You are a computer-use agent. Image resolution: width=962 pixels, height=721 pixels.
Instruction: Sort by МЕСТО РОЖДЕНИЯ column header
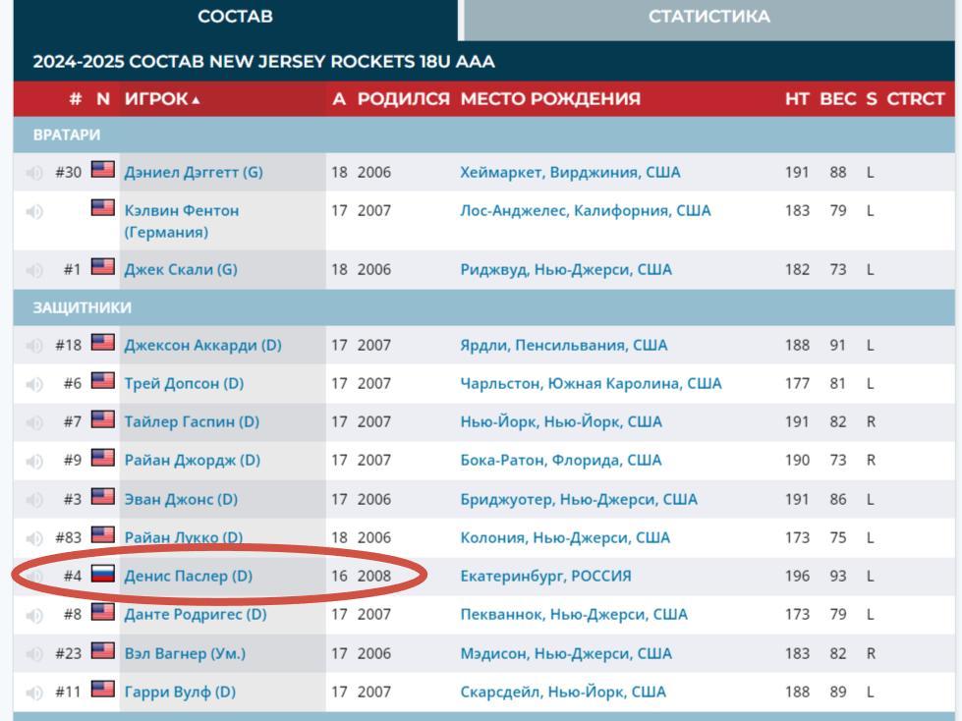click(x=550, y=98)
